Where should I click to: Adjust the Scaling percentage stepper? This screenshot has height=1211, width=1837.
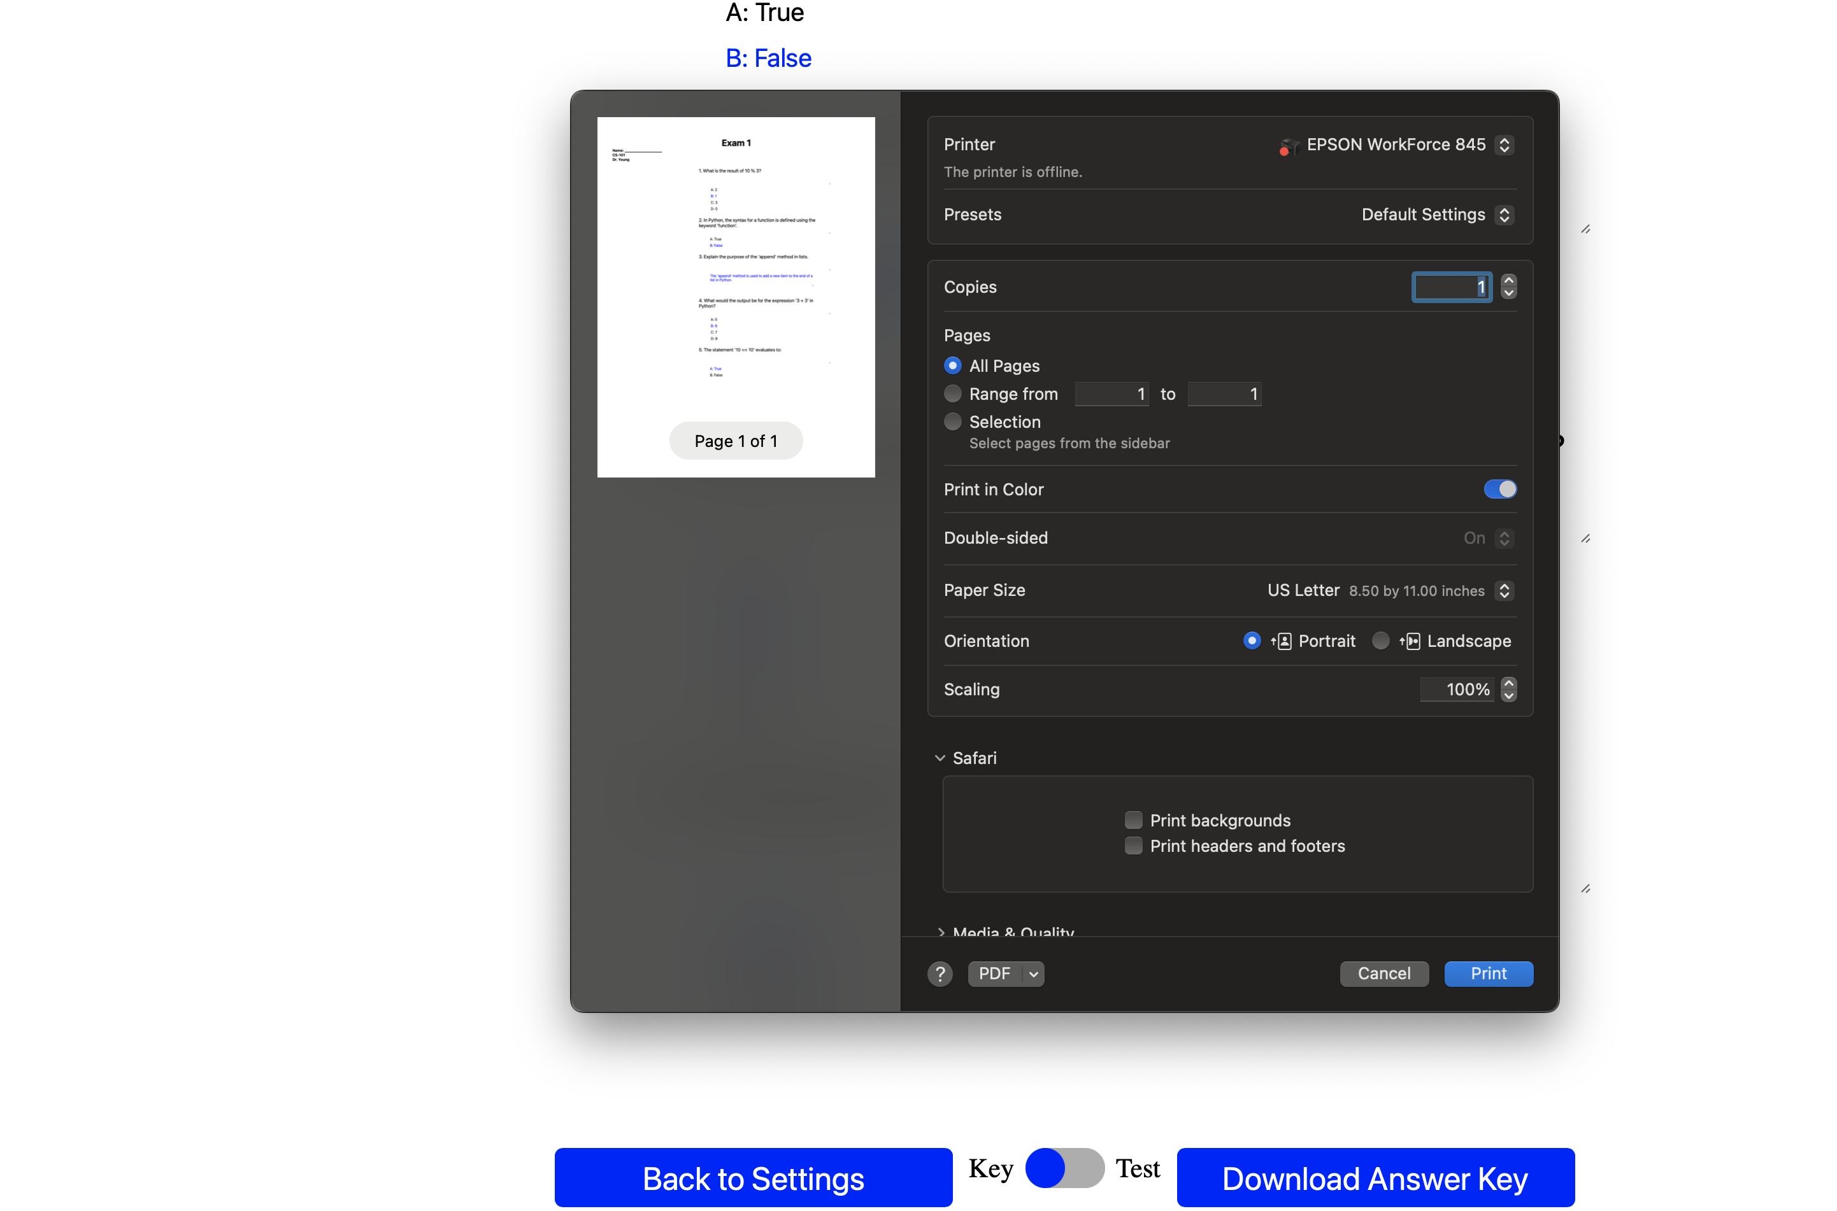(x=1508, y=689)
